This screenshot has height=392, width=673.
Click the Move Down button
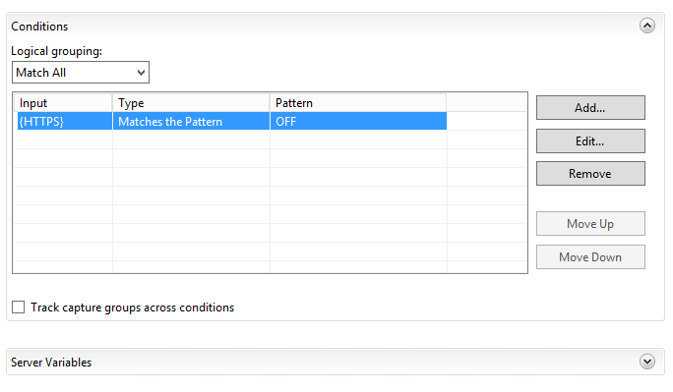(590, 257)
